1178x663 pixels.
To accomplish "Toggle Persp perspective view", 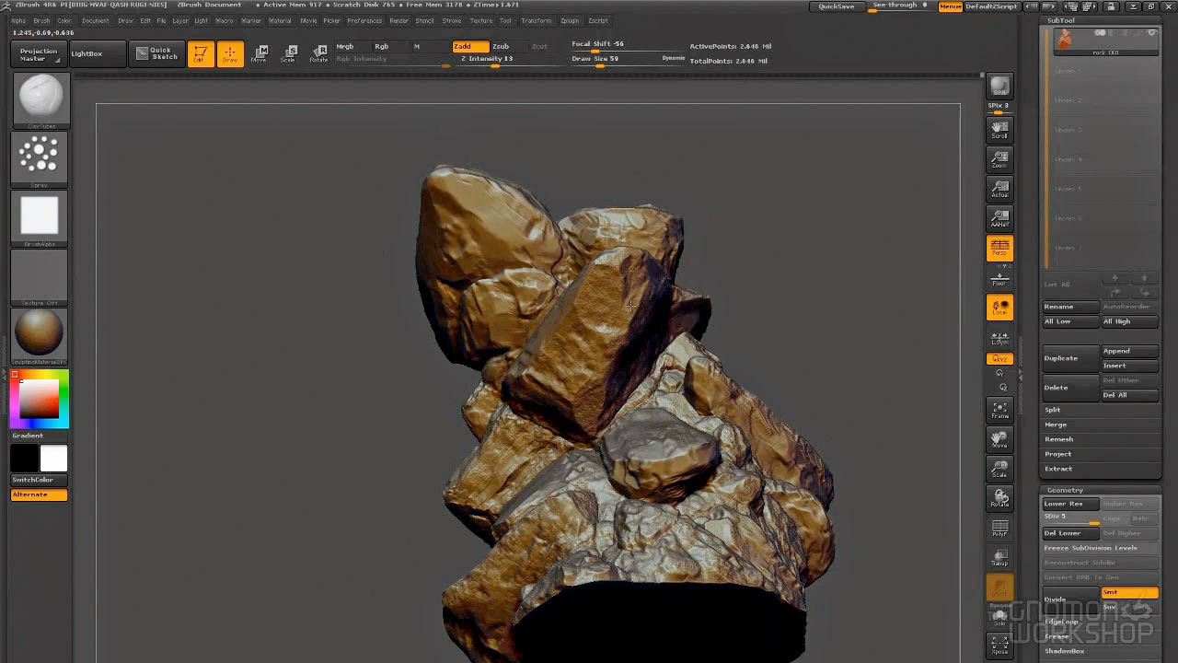I will [x=999, y=248].
